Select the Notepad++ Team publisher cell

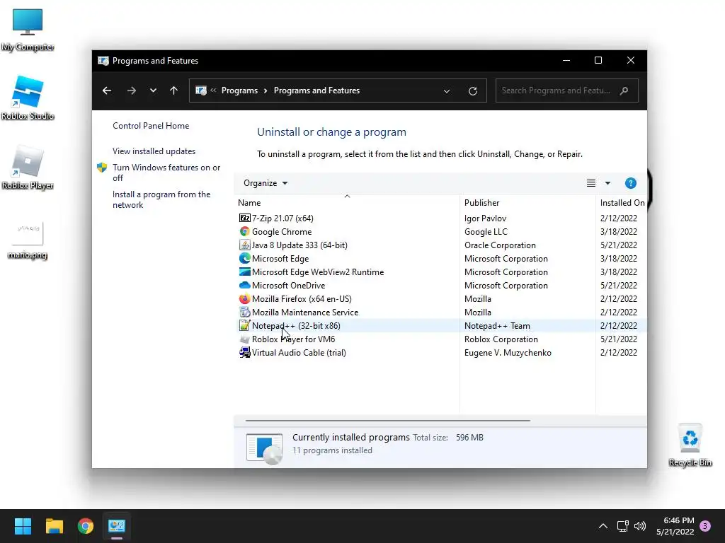pos(497,326)
